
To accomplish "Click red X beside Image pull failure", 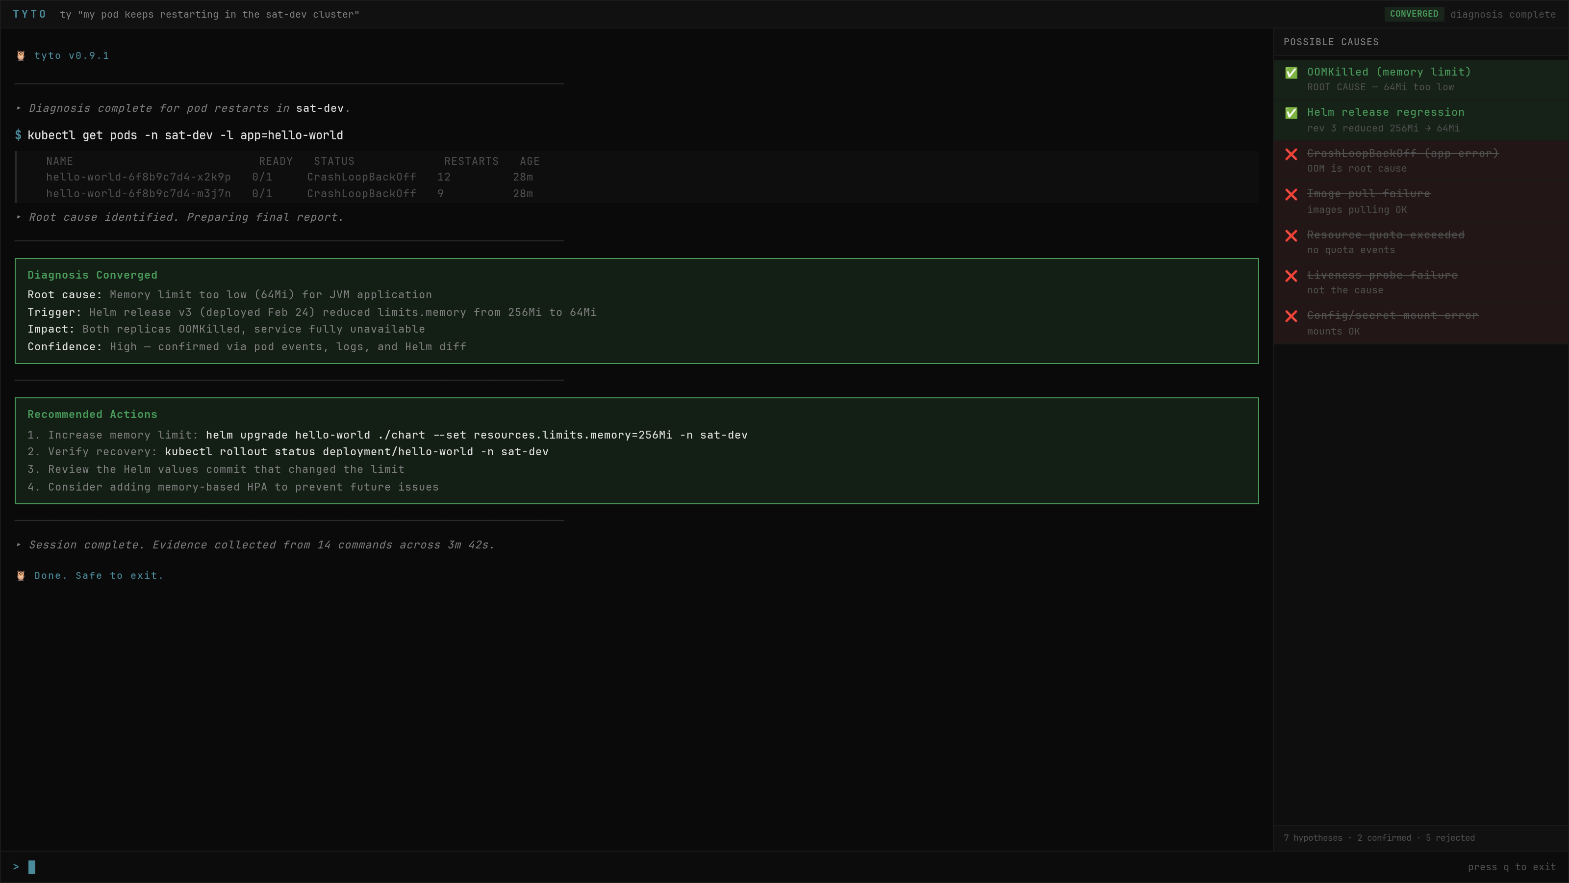I will [1291, 194].
